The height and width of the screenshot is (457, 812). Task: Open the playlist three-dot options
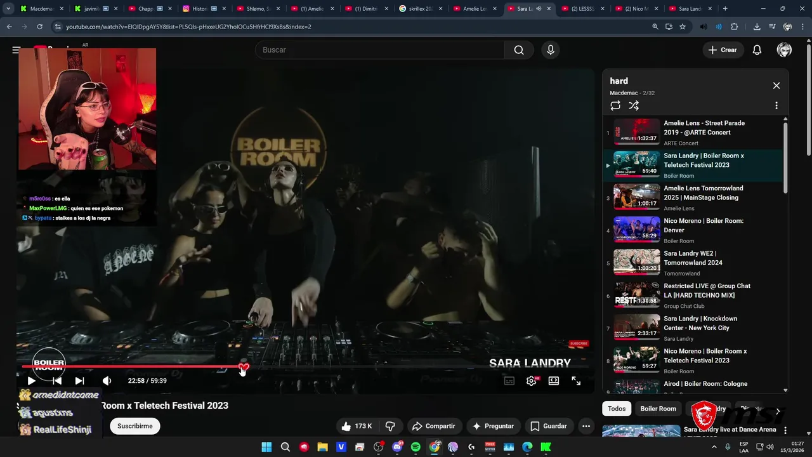tap(776, 106)
